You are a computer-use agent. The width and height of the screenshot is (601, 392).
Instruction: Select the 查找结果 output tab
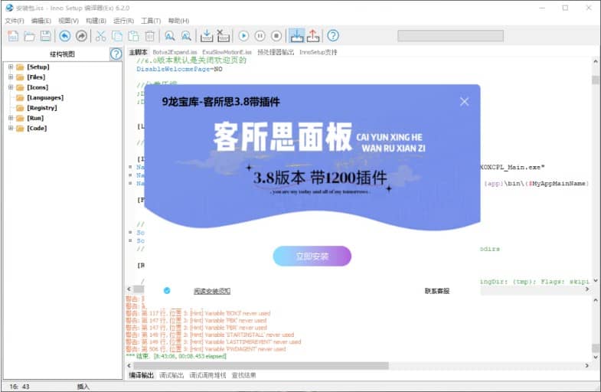(243, 375)
